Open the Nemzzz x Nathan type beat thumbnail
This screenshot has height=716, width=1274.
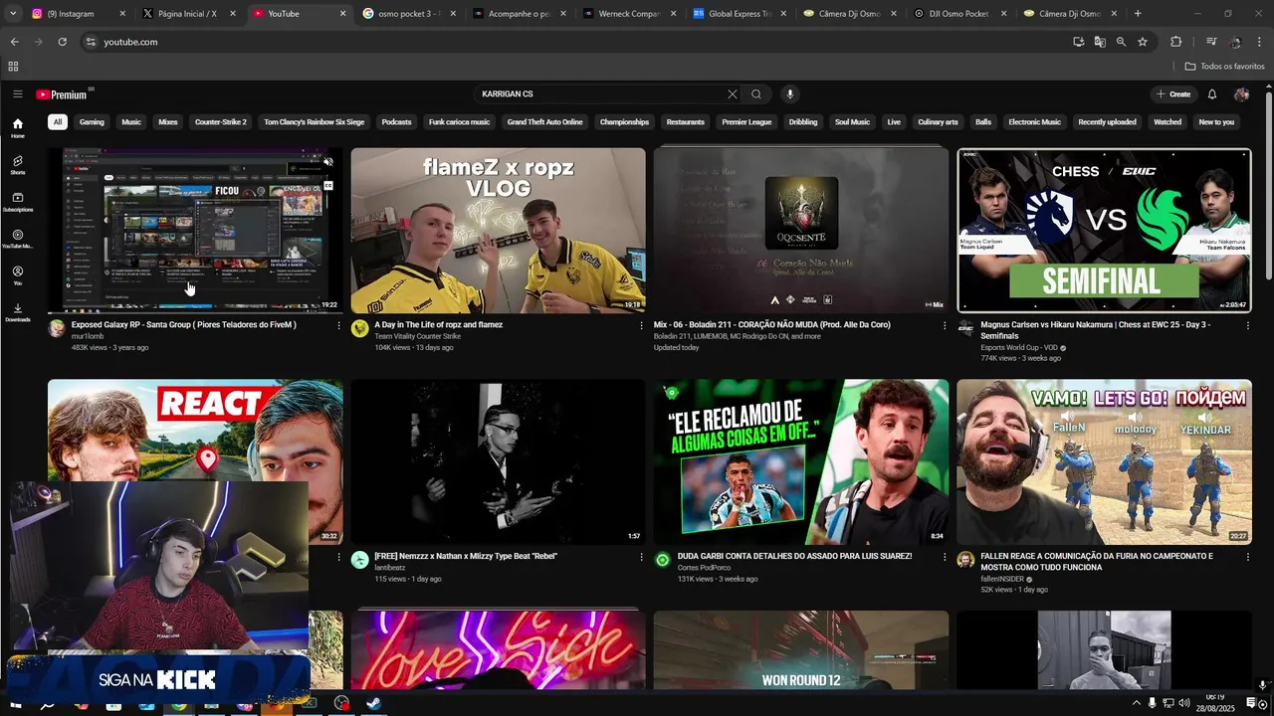[x=498, y=461]
